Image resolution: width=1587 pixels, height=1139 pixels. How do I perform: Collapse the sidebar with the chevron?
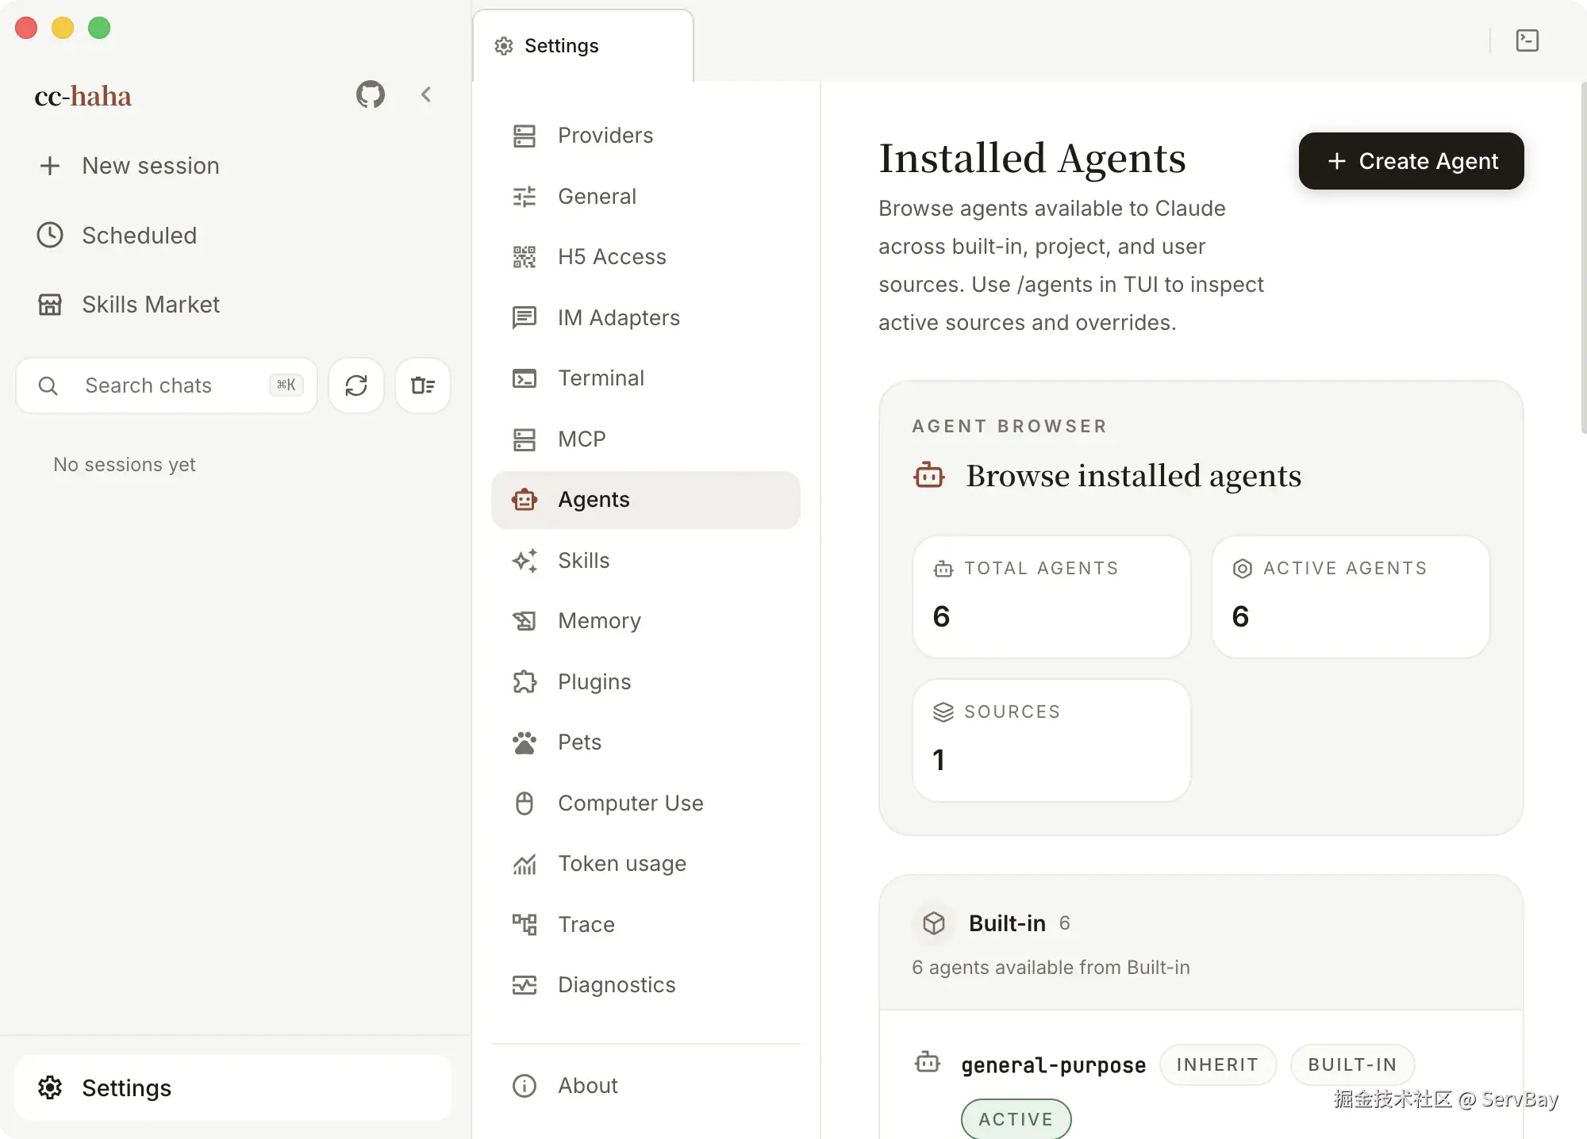pyautogui.click(x=426, y=95)
